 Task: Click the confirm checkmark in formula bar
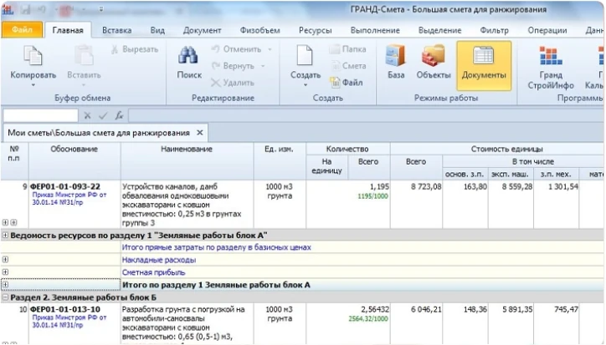click(103, 115)
